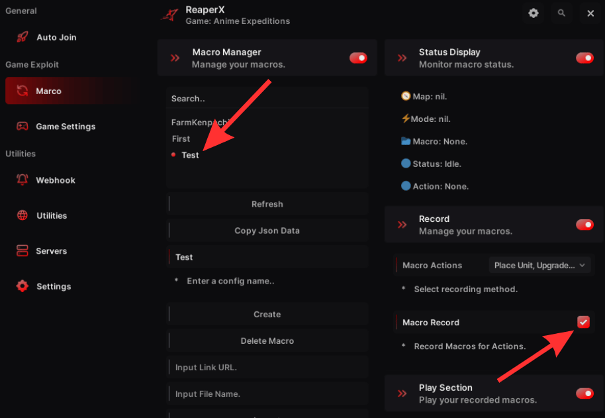Click the Marco refresh-arrows icon

coord(23,91)
